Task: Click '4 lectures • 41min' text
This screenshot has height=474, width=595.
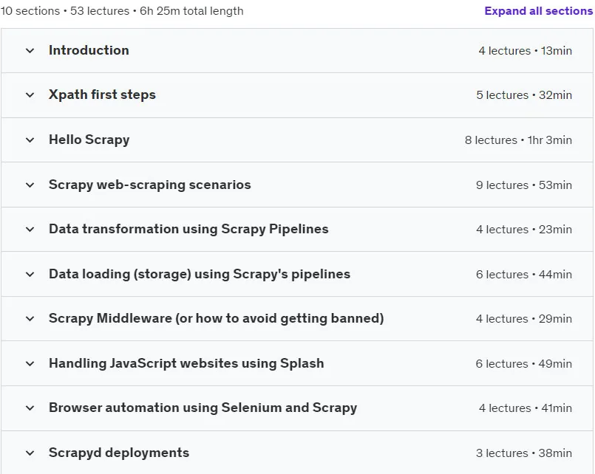Action: pos(526,408)
